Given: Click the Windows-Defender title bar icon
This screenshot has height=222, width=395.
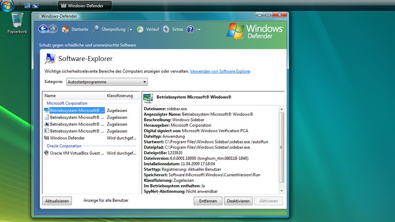Looking at the screenshot, I should pyautogui.click(x=37, y=16).
